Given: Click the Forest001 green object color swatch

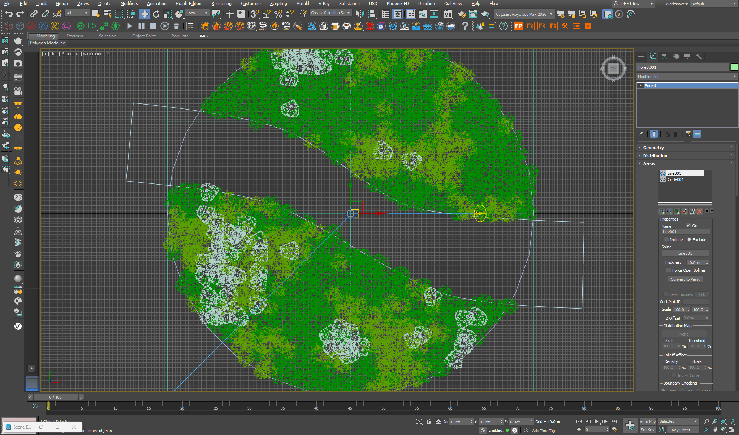Looking at the screenshot, I should tap(735, 67).
